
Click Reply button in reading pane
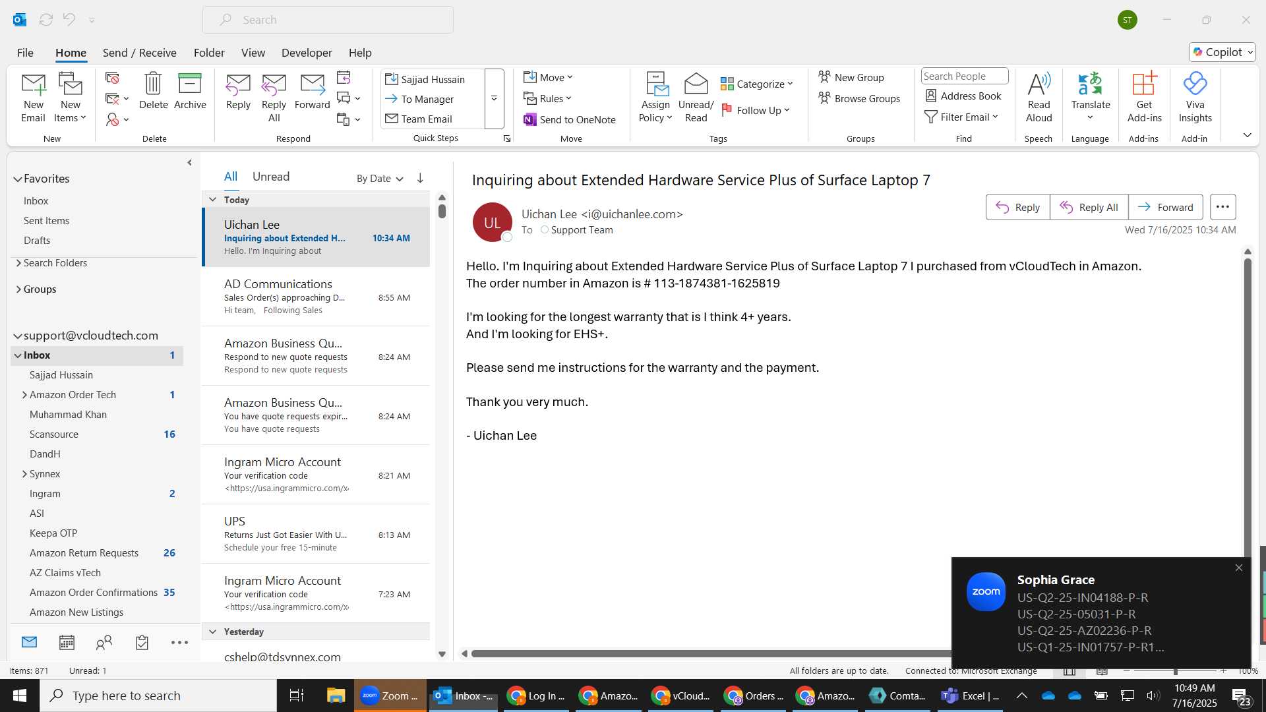[x=1017, y=207]
